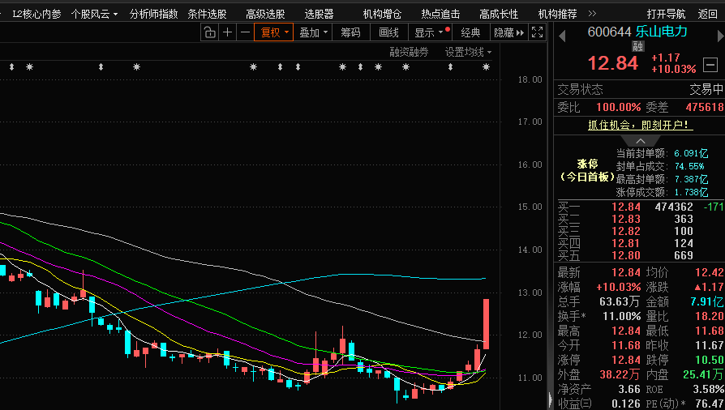Screen dimensions: 725x410
Task: Click the 抓住机会，即刻开户 link
Action: pos(639,125)
